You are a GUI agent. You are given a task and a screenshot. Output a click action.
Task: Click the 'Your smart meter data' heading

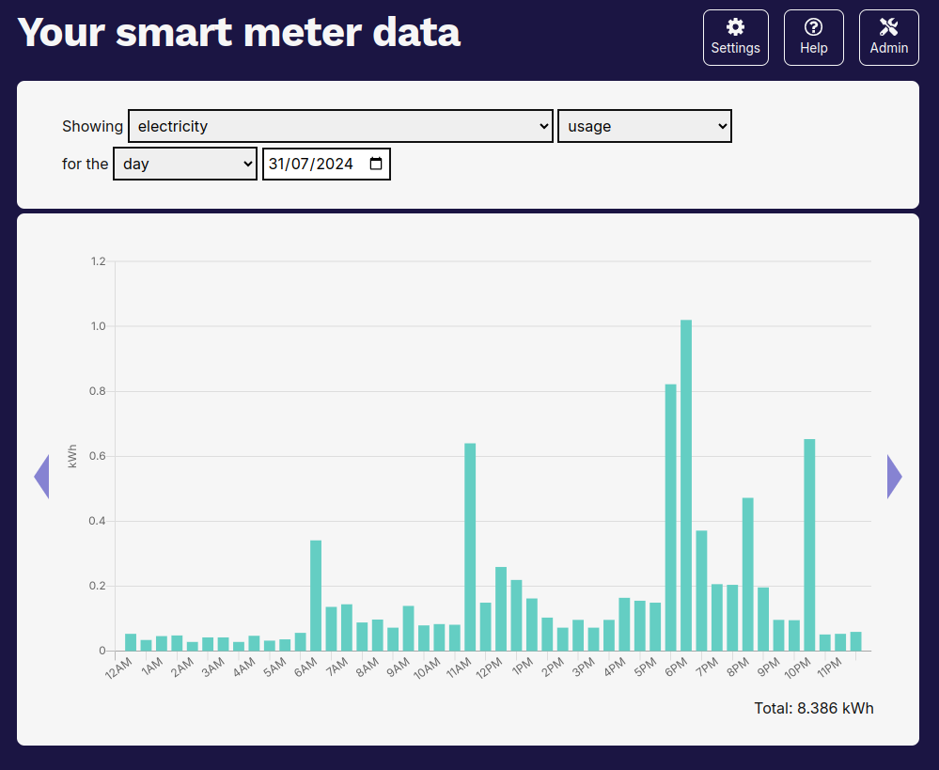pyautogui.click(x=240, y=33)
